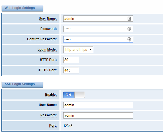Viewport: 163px width, 134px height.
Task: Click the SSH User Name label
Action: click(48, 105)
